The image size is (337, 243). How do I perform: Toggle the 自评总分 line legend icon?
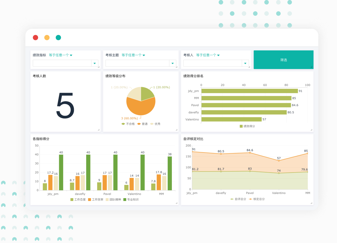[x=232, y=199]
